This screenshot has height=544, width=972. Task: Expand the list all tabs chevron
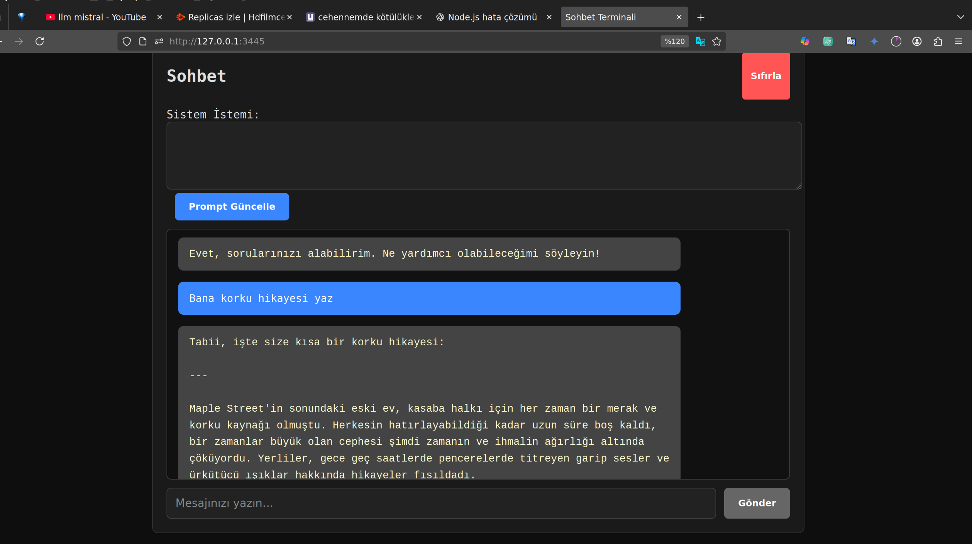961,17
